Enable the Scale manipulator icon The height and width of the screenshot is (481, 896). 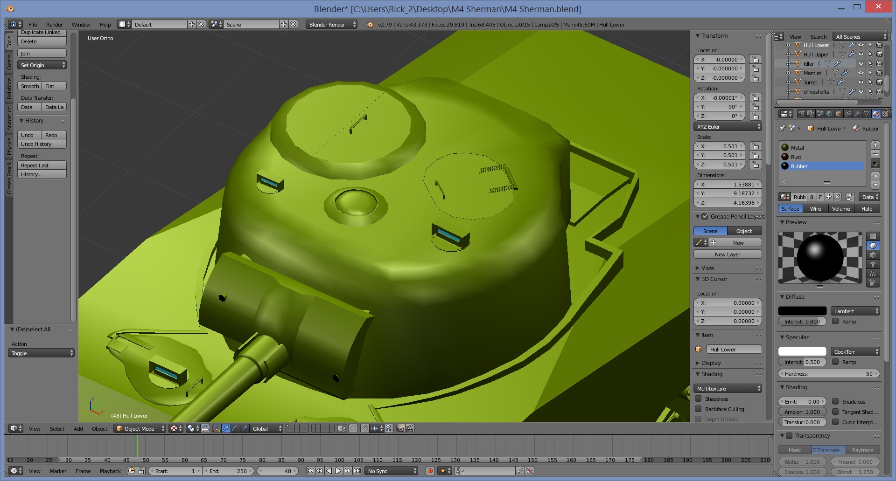(245, 428)
